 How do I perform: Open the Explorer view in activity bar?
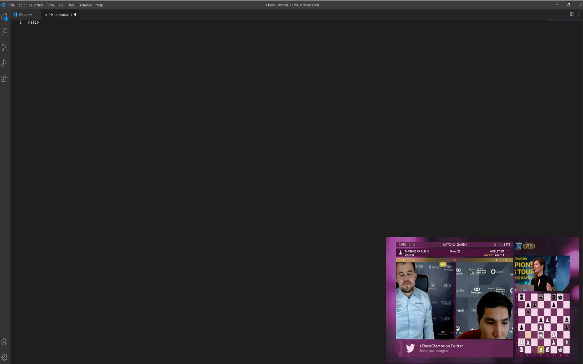pyautogui.click(x=5, y=17)
